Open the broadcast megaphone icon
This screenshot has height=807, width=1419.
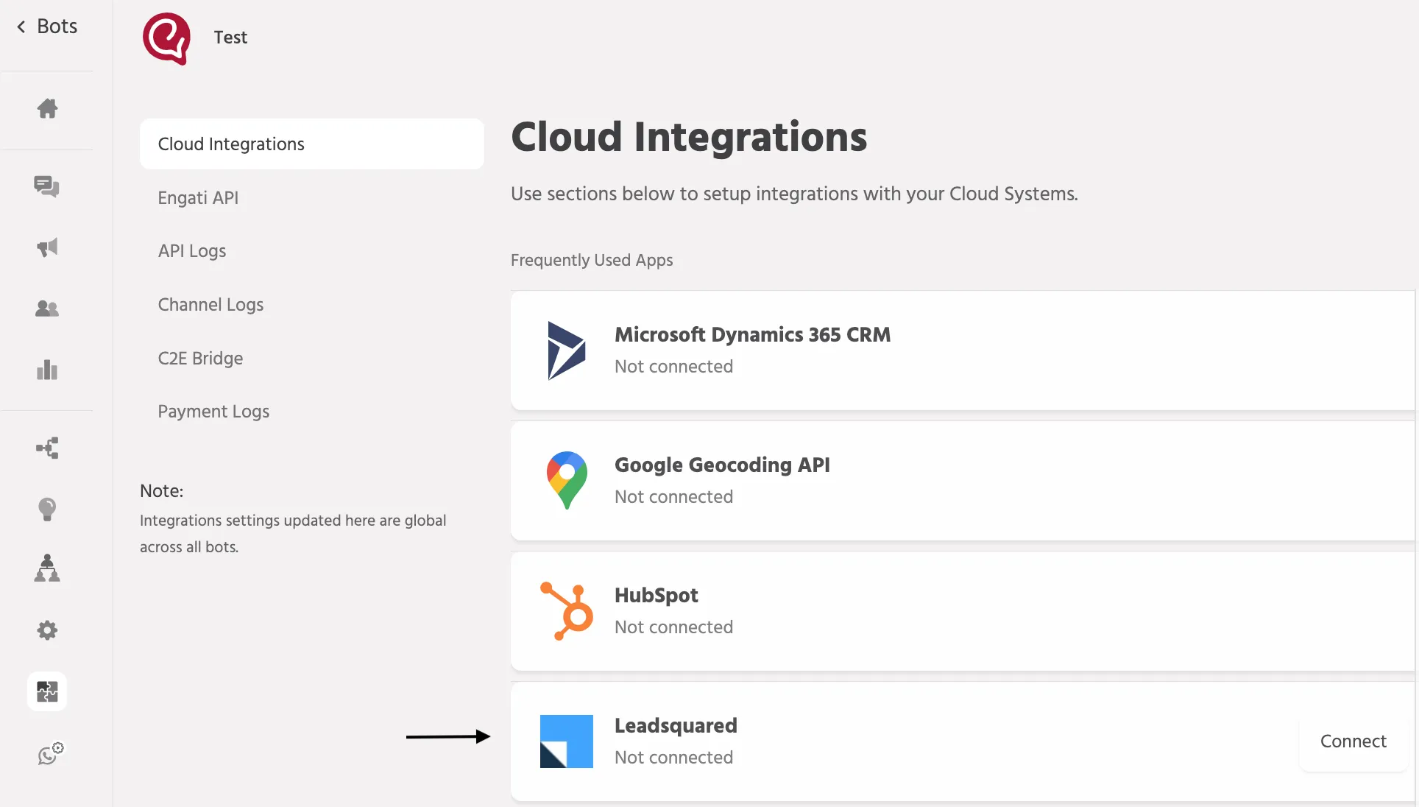(x=47, y=247)
